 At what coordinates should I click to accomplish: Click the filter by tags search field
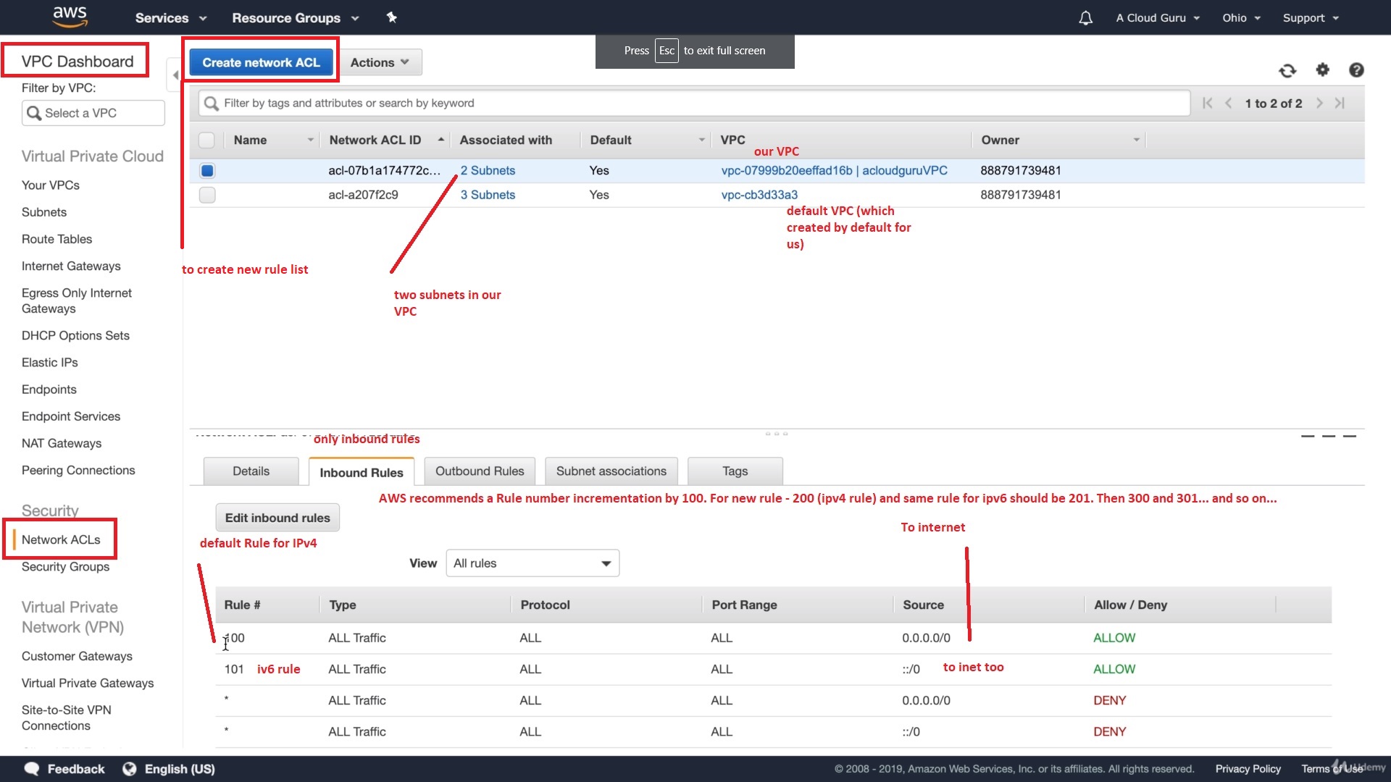coord(695,104)
